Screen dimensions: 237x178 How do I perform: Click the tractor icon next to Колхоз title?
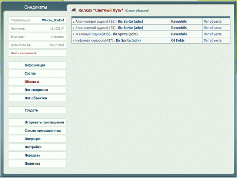coord(74,10)
